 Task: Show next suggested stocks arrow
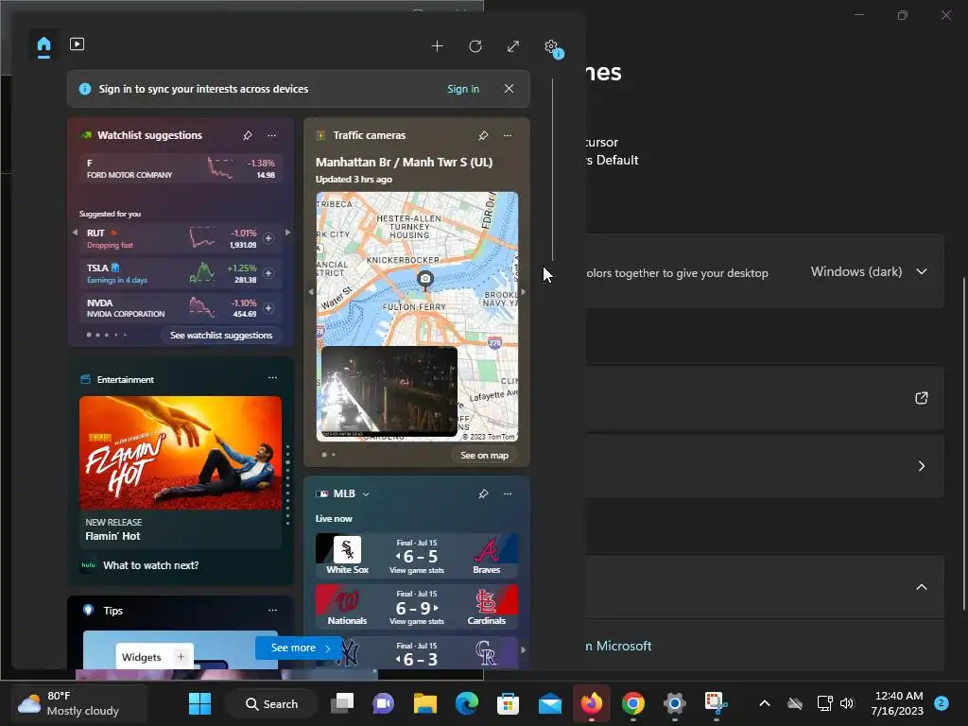(x=287, y=233)
